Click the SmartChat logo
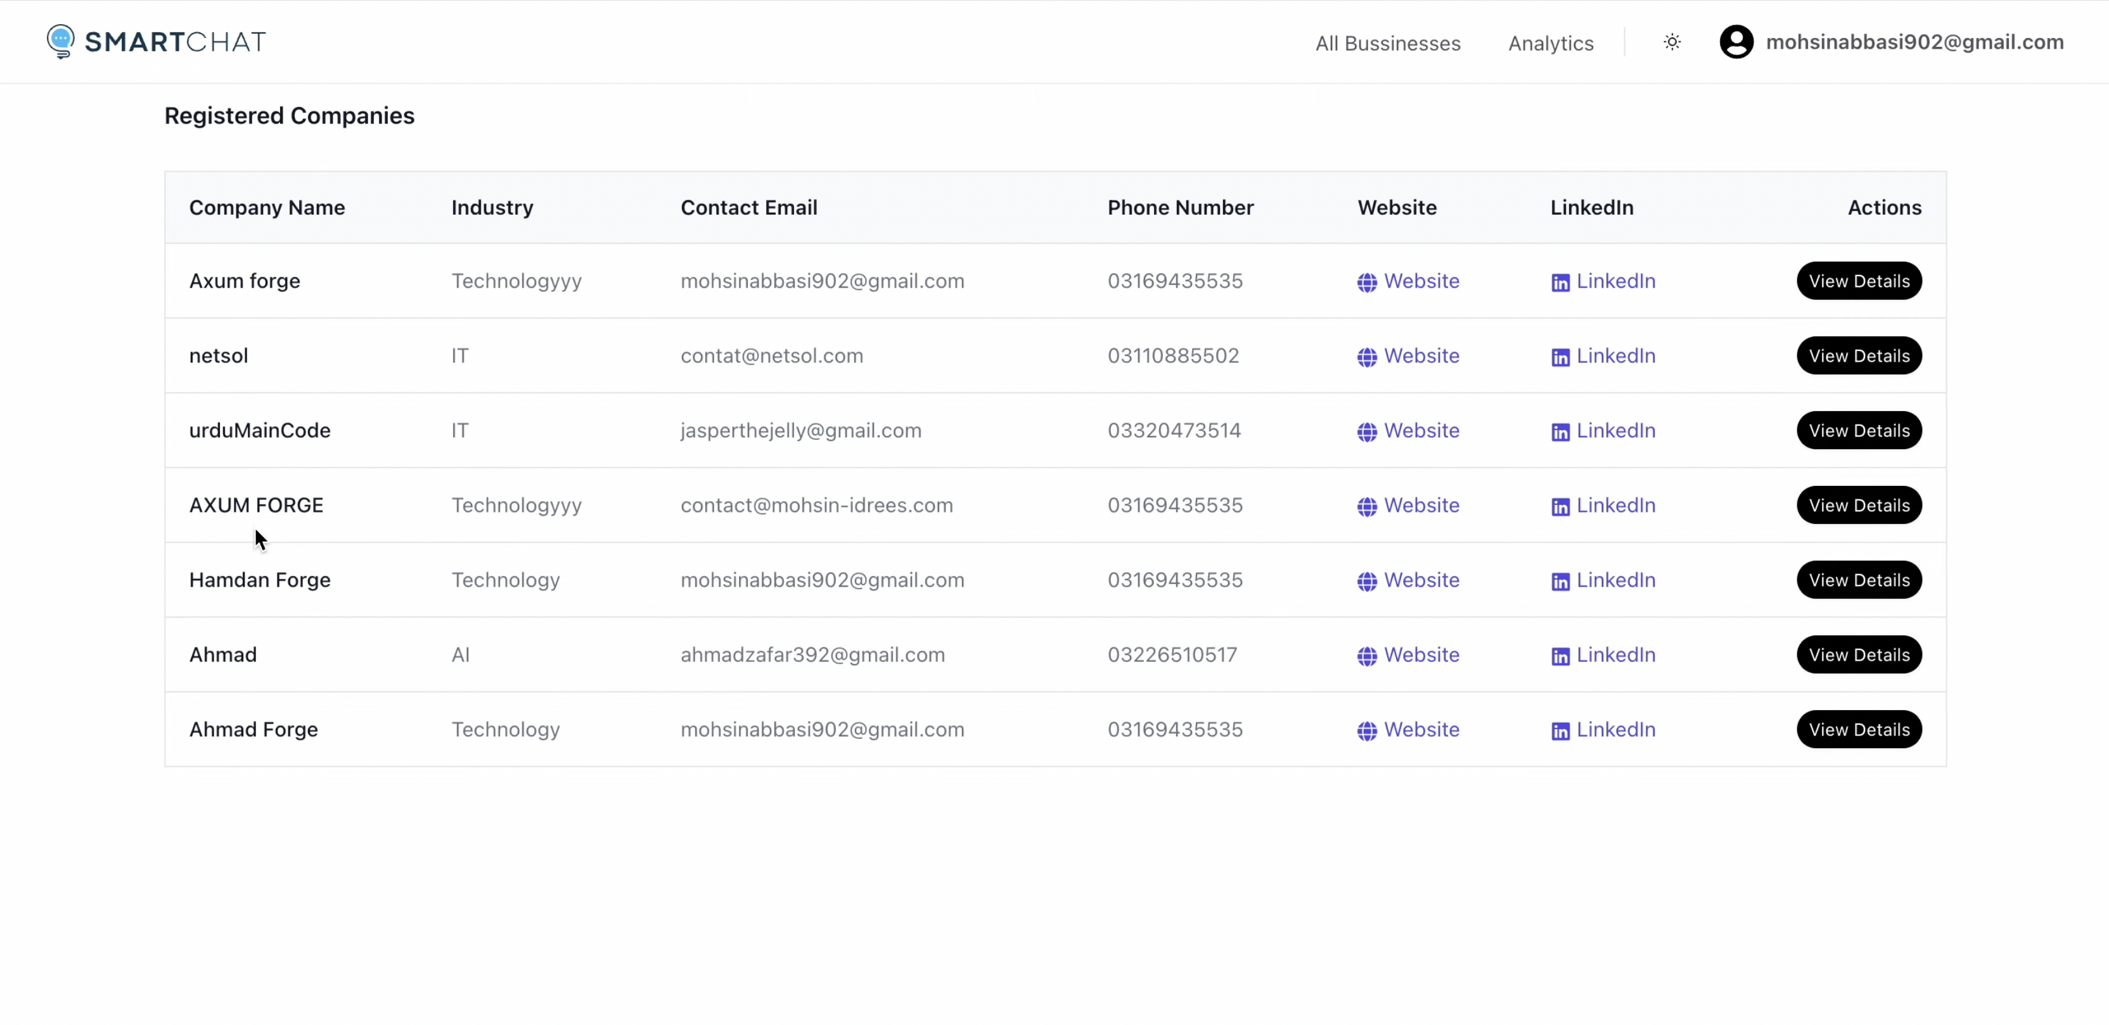 155,41
